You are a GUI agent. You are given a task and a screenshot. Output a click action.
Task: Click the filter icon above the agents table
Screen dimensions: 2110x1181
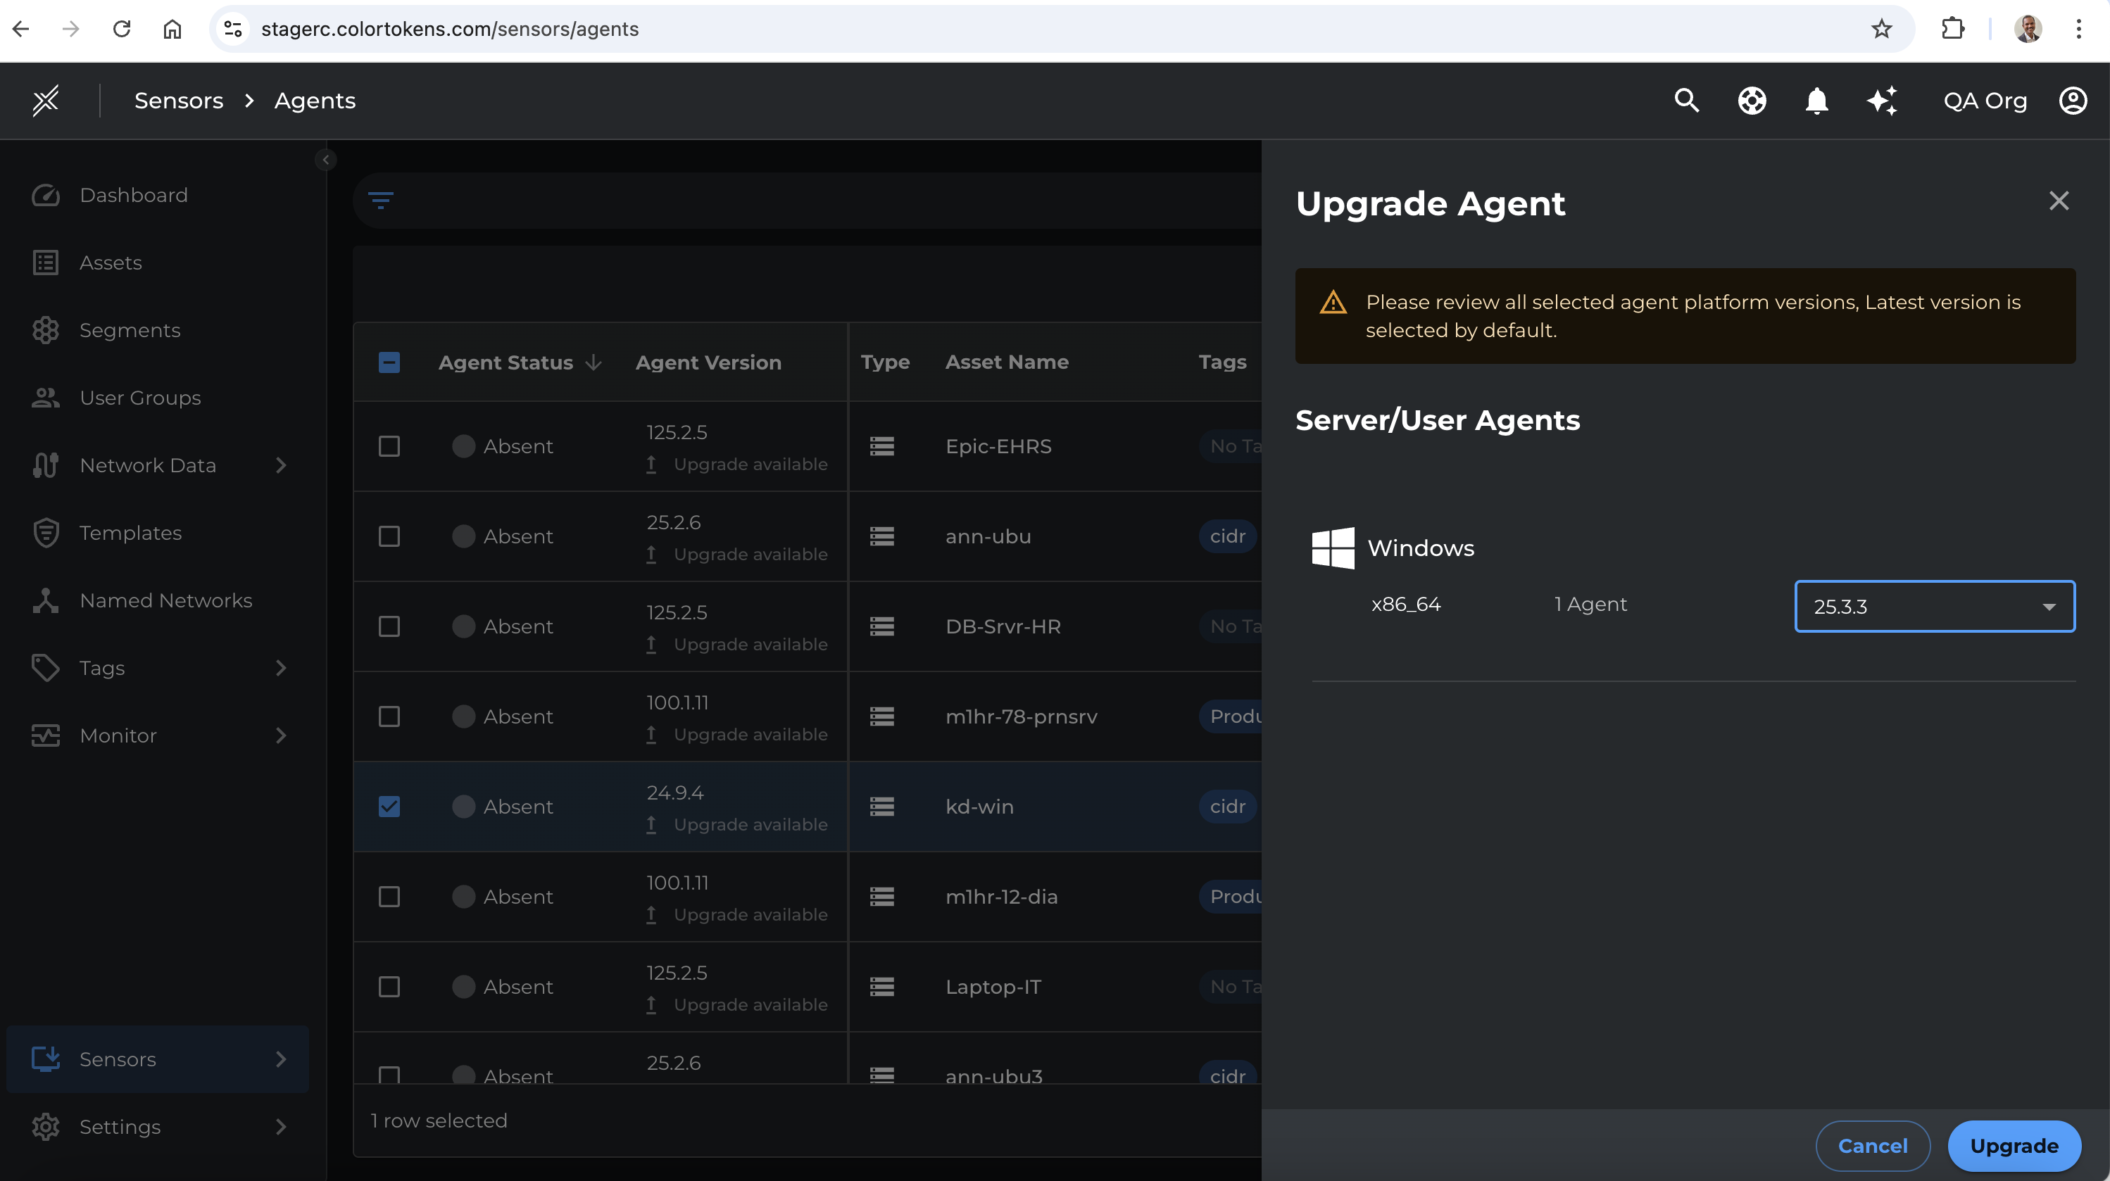click(x=382, y=200)
